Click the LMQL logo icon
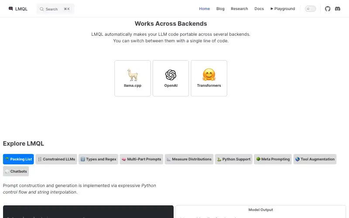 coord(10,9)
